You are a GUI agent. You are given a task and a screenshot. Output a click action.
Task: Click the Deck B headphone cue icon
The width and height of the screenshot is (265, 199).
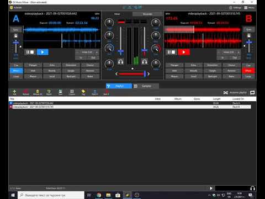pos(145,61)
